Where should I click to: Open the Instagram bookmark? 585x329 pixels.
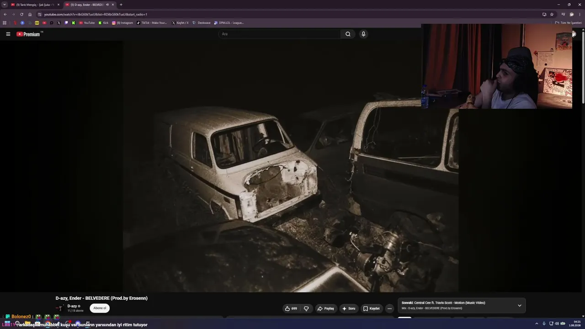pyautogui.click(x=122, y=23)
